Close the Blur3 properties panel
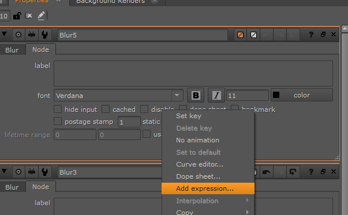 pos(334,172)
